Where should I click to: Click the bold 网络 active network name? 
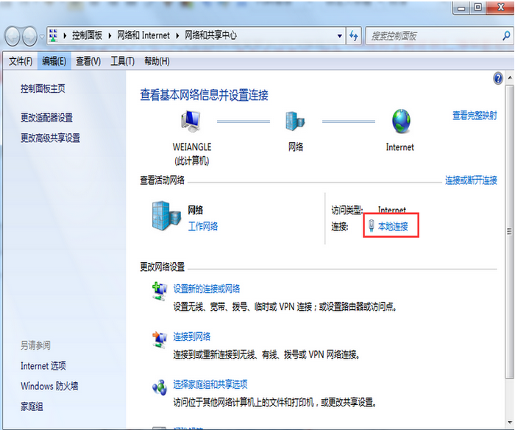tap(196, 210)
